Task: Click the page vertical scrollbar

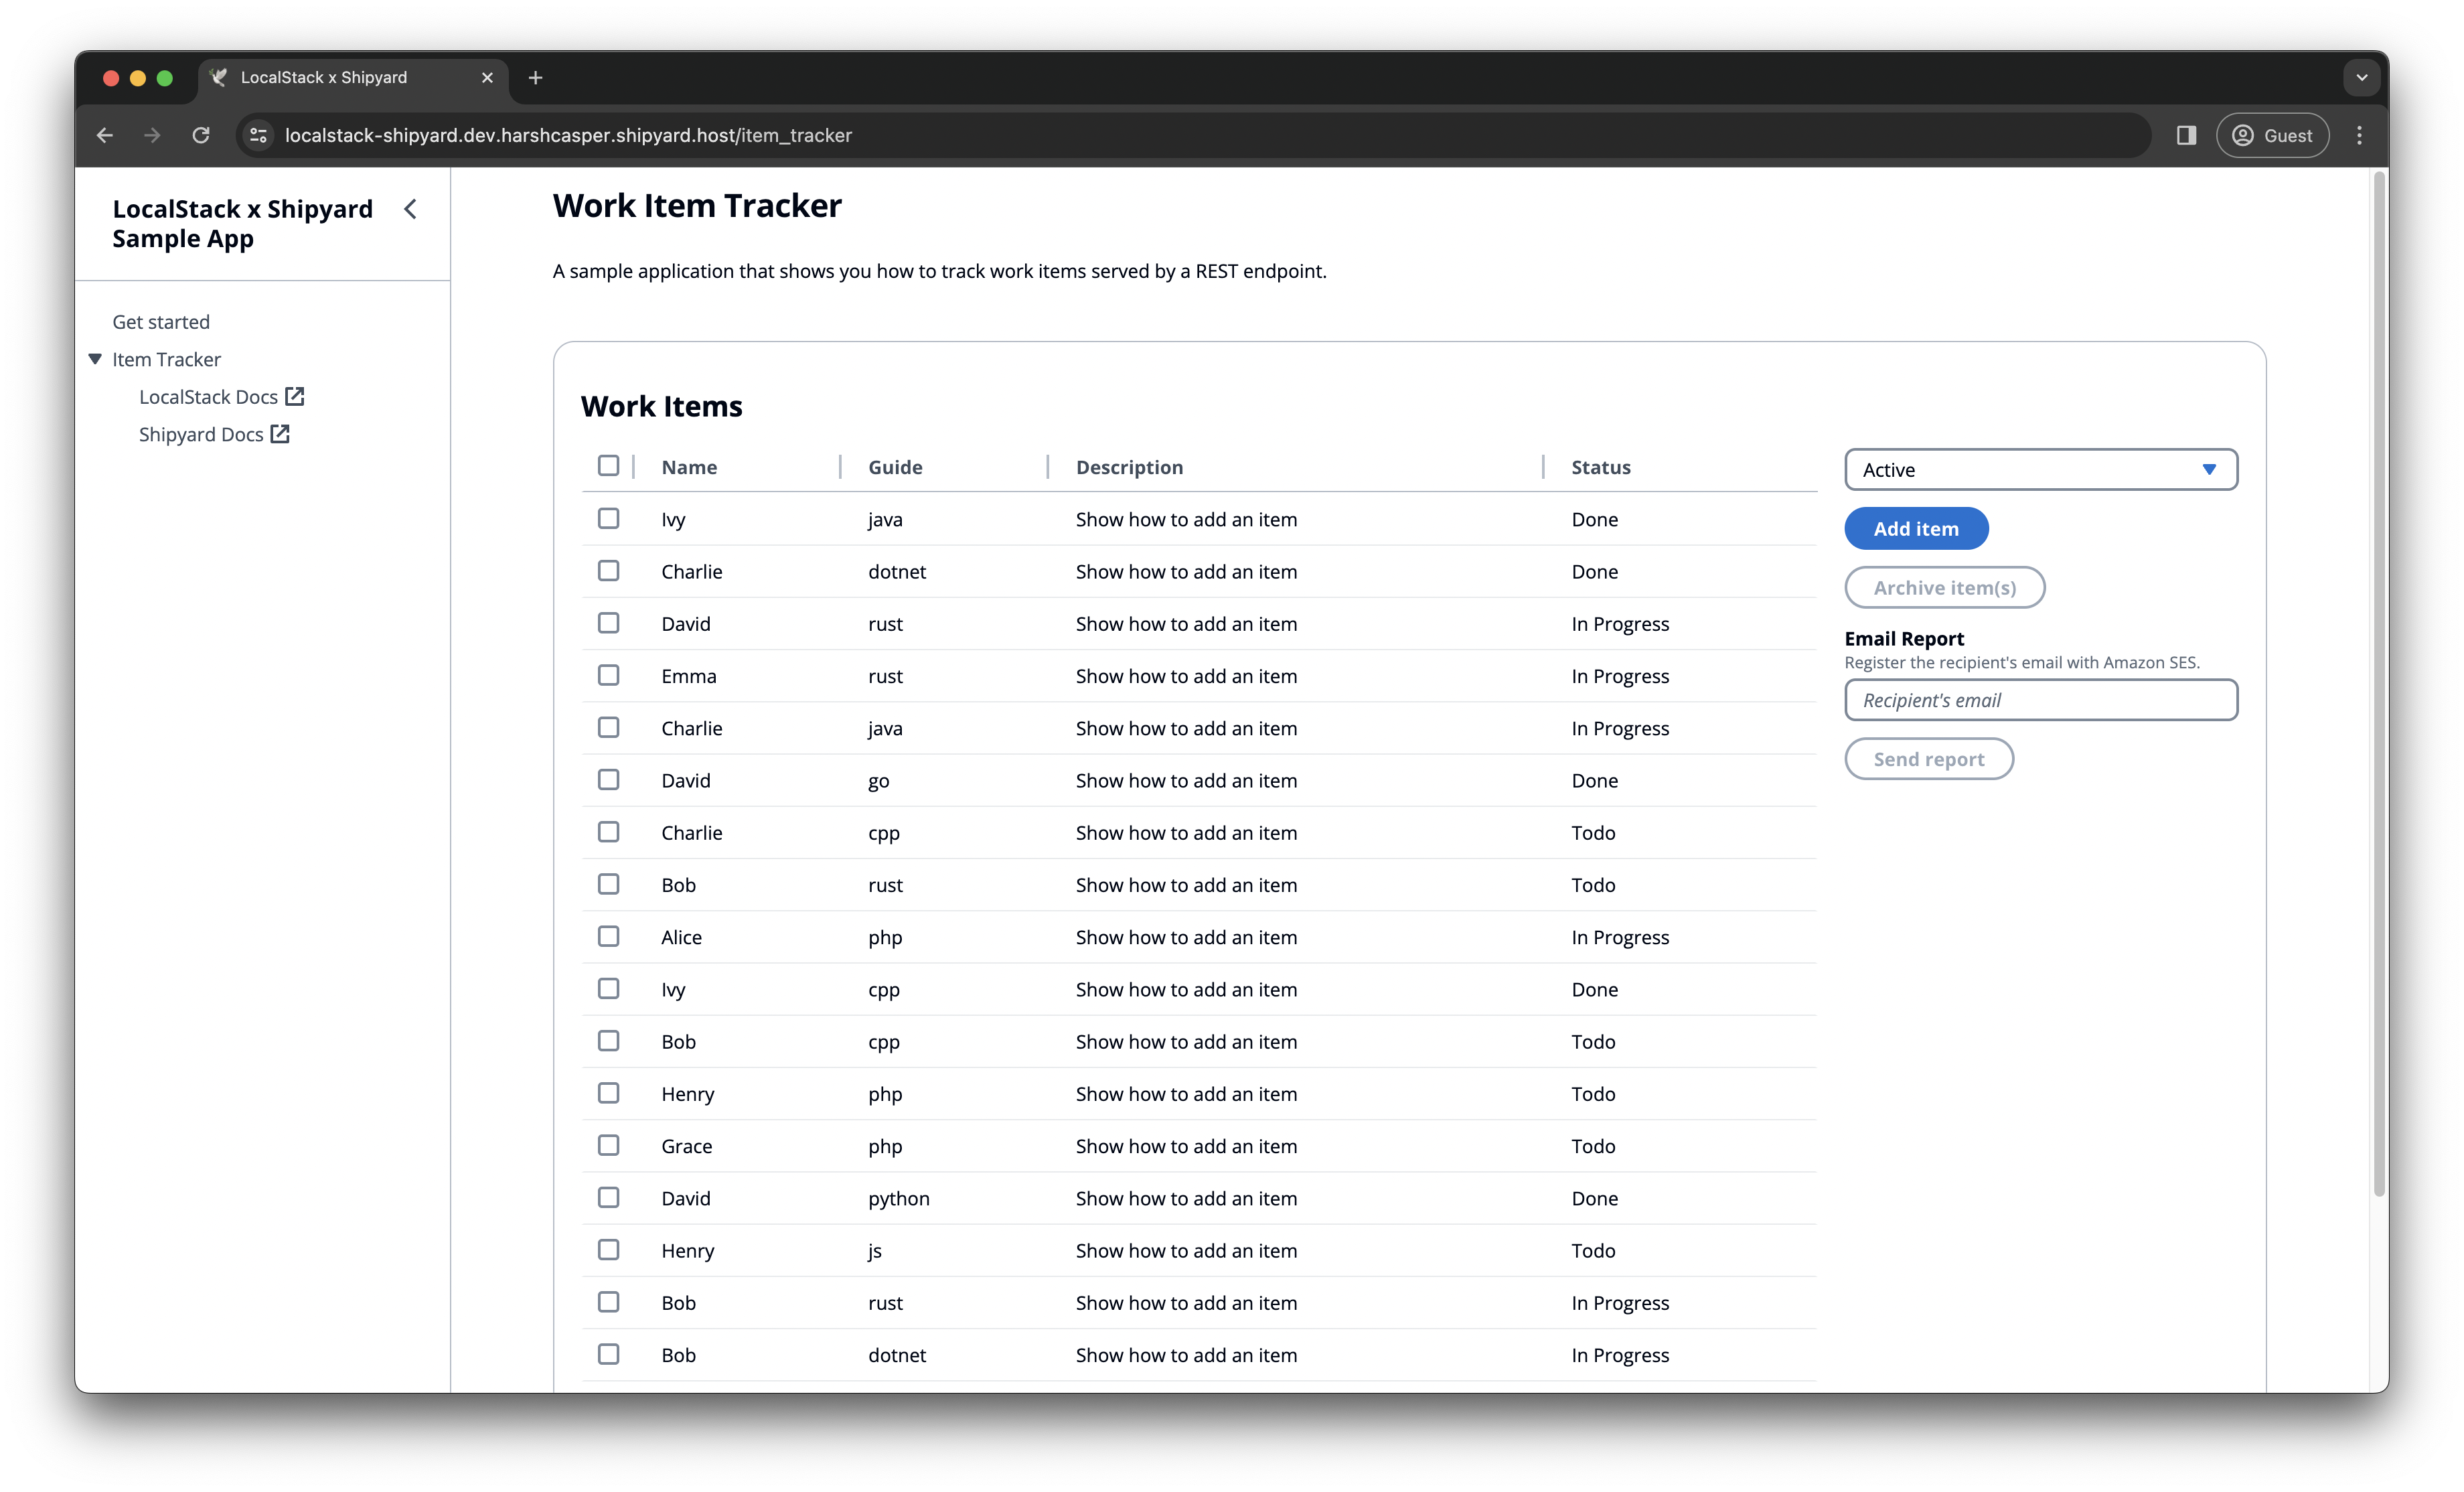Action: point(2379,684)
